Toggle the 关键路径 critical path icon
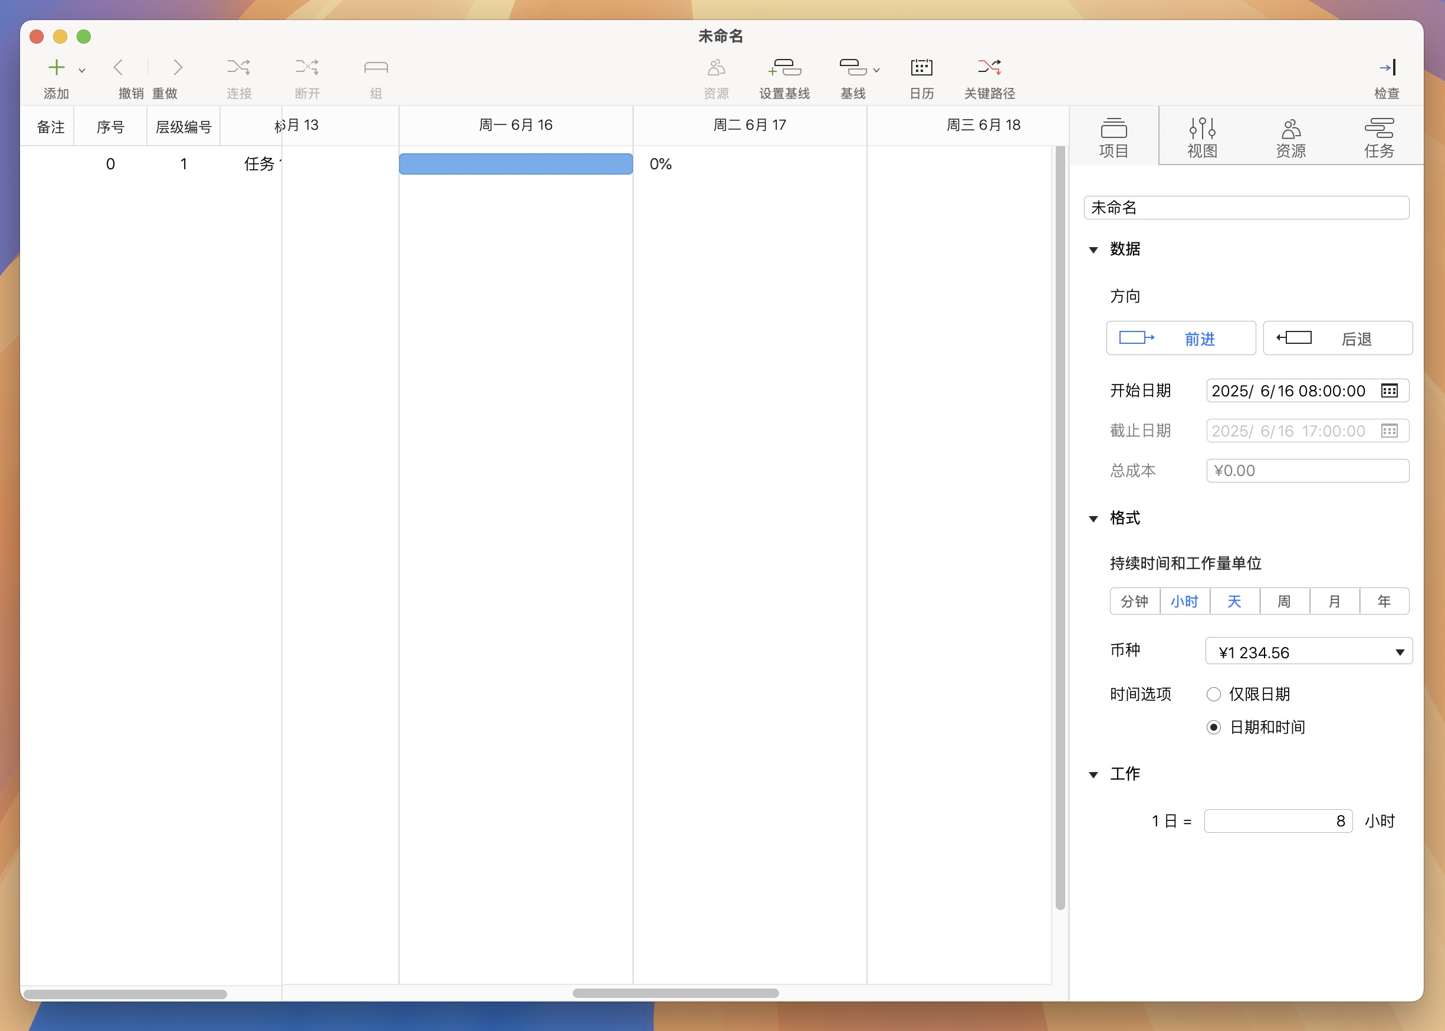1445x1031 pixels. [x=989, y=67]
